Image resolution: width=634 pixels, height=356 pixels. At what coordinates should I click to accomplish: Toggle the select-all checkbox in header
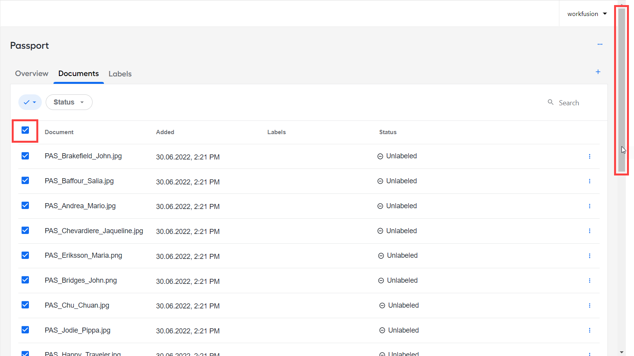[x=25, y=130]
